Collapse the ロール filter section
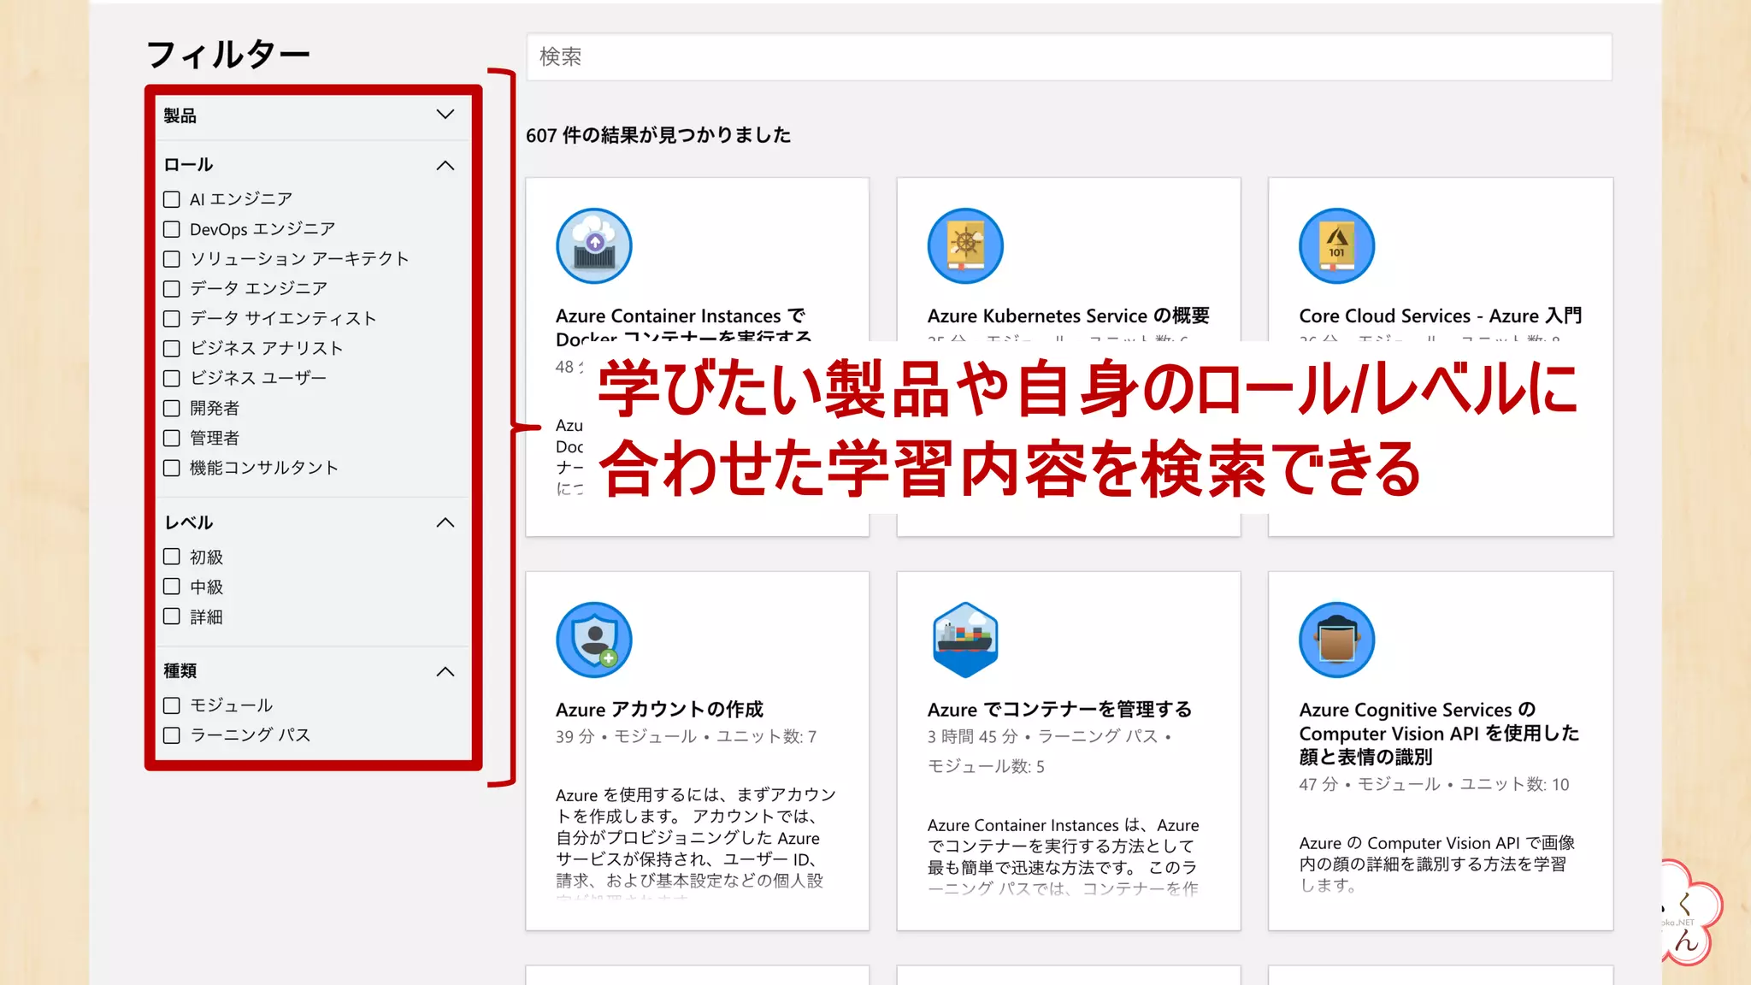The image size is (1751, 985). 445,165
